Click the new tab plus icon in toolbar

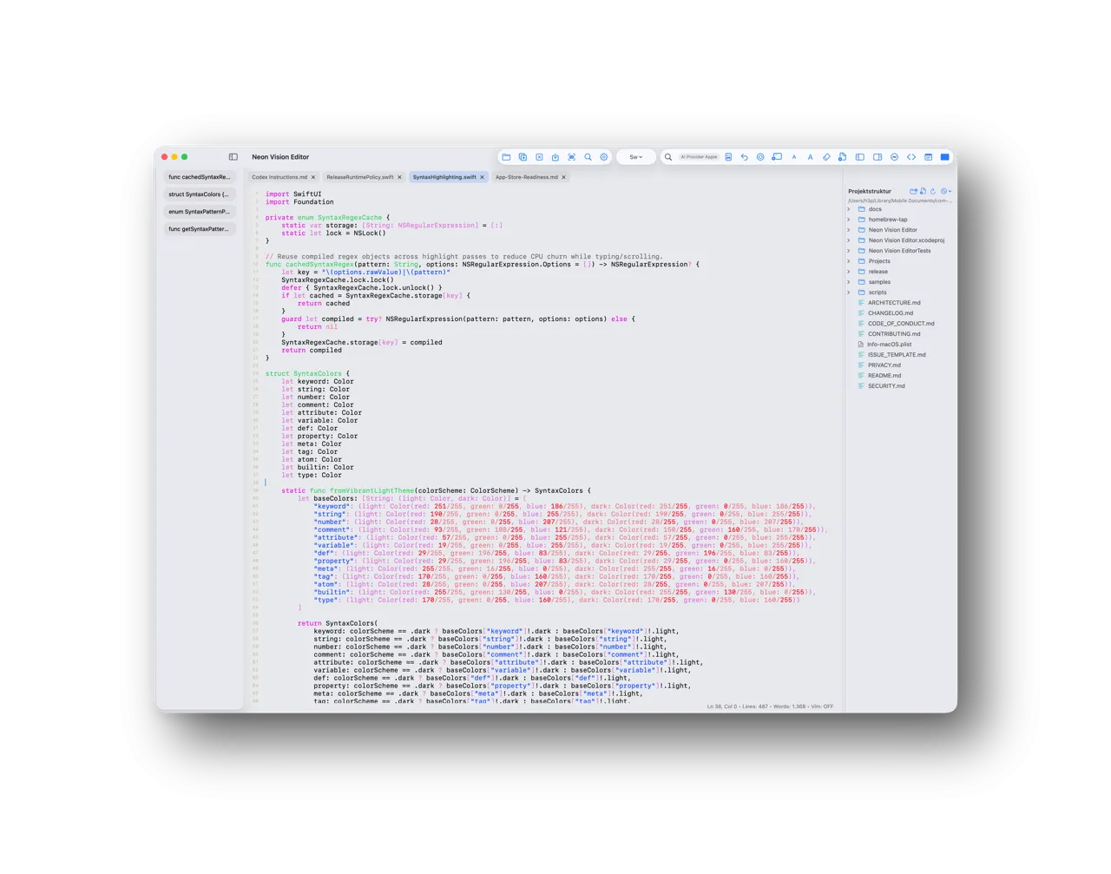point(523,157)
